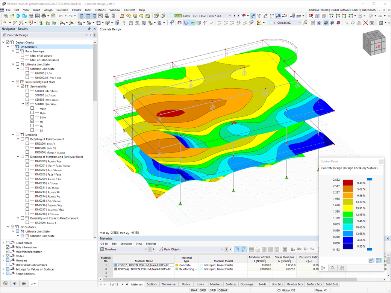Screen dimensions: 391x293
Task: Toggle the OSNAP status bar button
Action: click(223, 290)
